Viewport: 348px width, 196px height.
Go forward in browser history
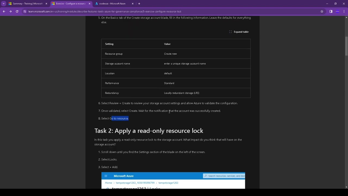tap(10, 11)
